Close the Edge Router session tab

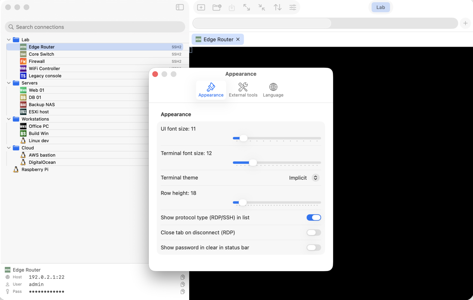pos(238,39)
